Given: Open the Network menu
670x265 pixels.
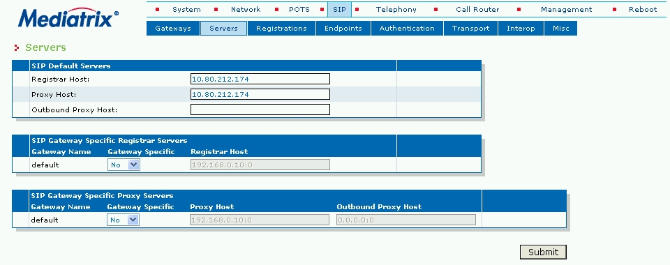Looking at the screenshot, I should [246, 9].
